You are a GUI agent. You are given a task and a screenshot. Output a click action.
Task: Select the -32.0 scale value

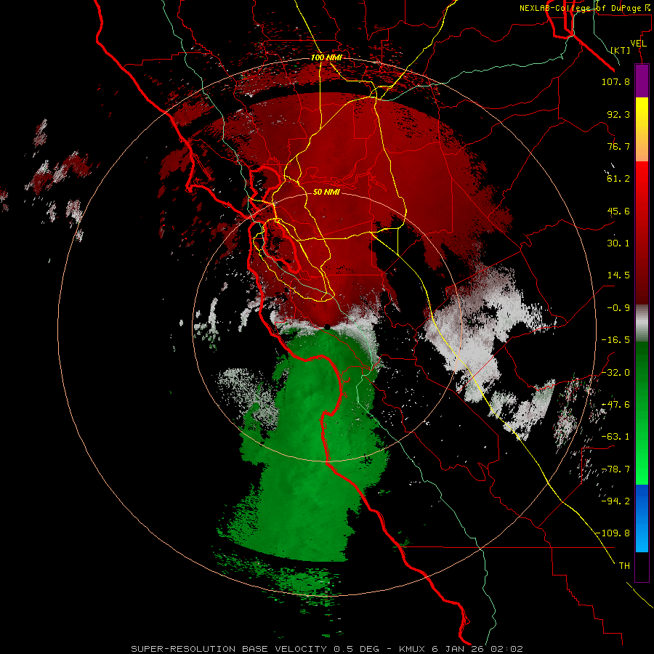coord(615,373)
